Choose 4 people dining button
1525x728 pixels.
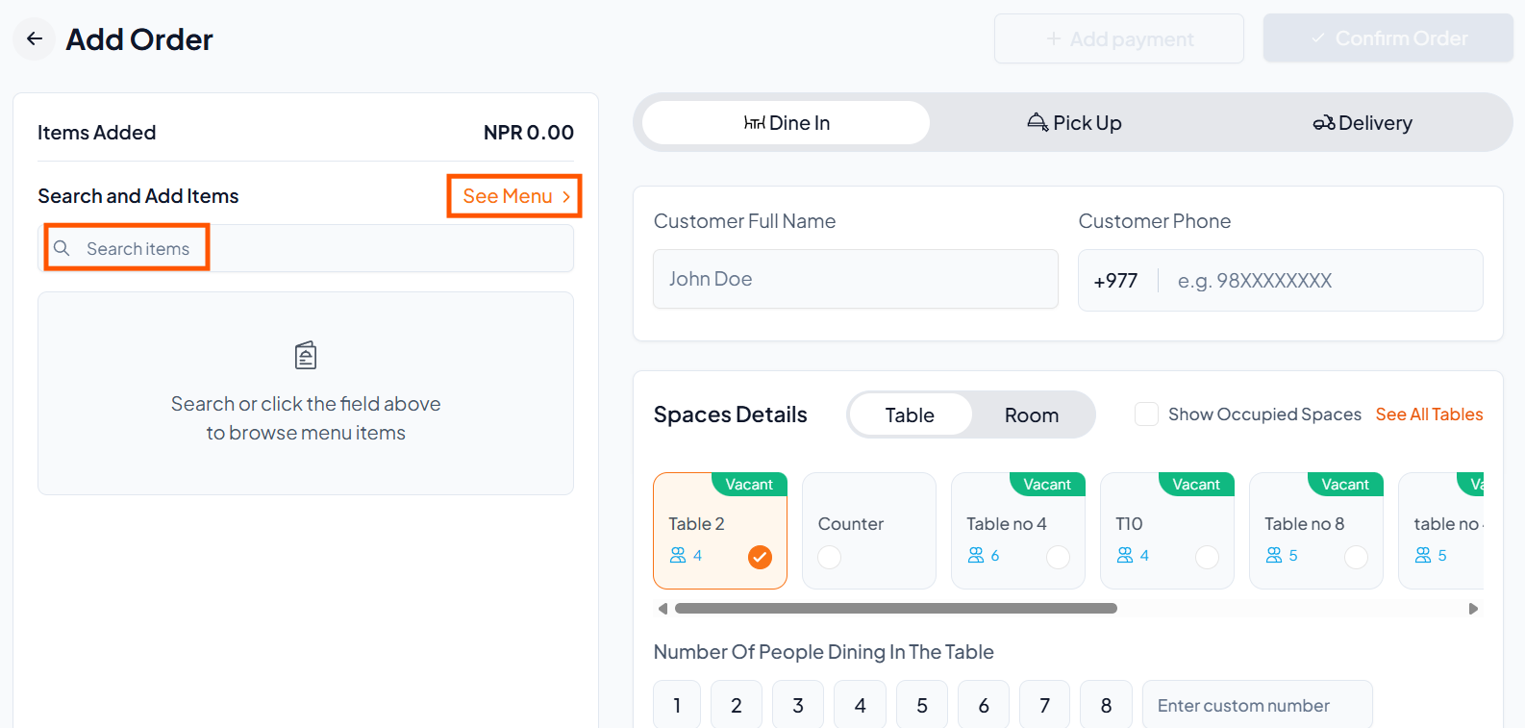point(860,706)
